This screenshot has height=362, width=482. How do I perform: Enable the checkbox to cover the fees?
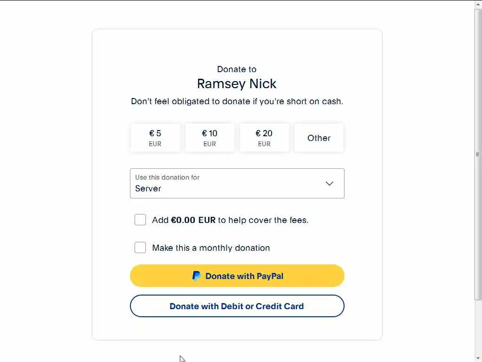[x=140, y=220]
